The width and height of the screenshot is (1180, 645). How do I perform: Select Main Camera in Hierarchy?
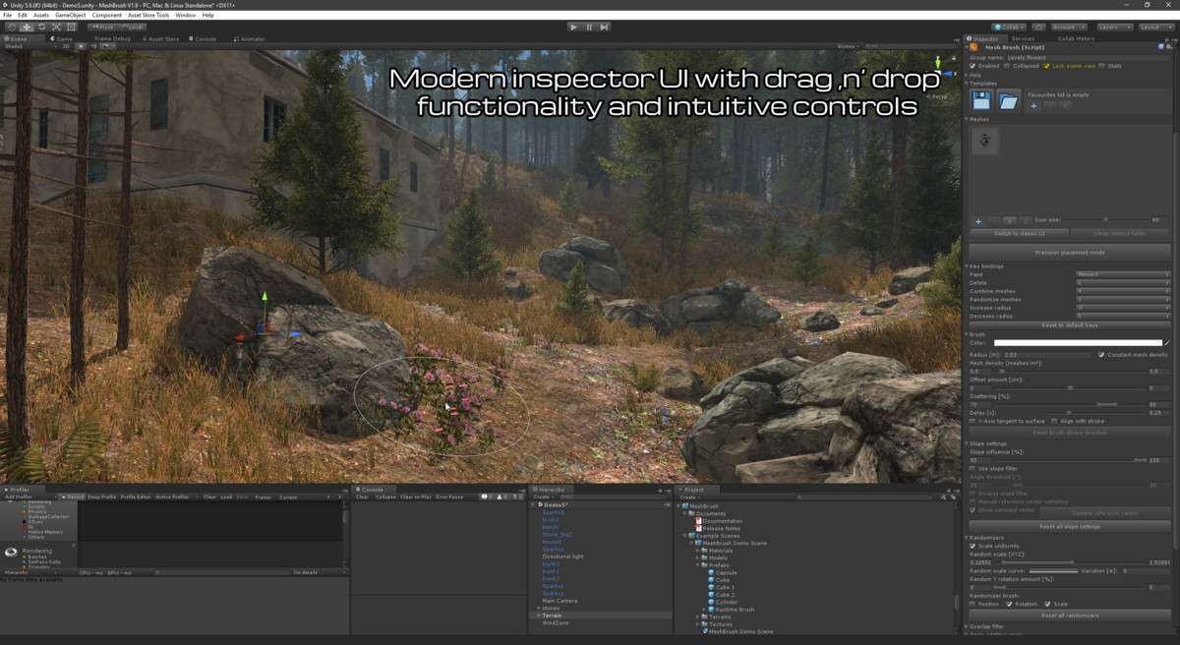559,600
